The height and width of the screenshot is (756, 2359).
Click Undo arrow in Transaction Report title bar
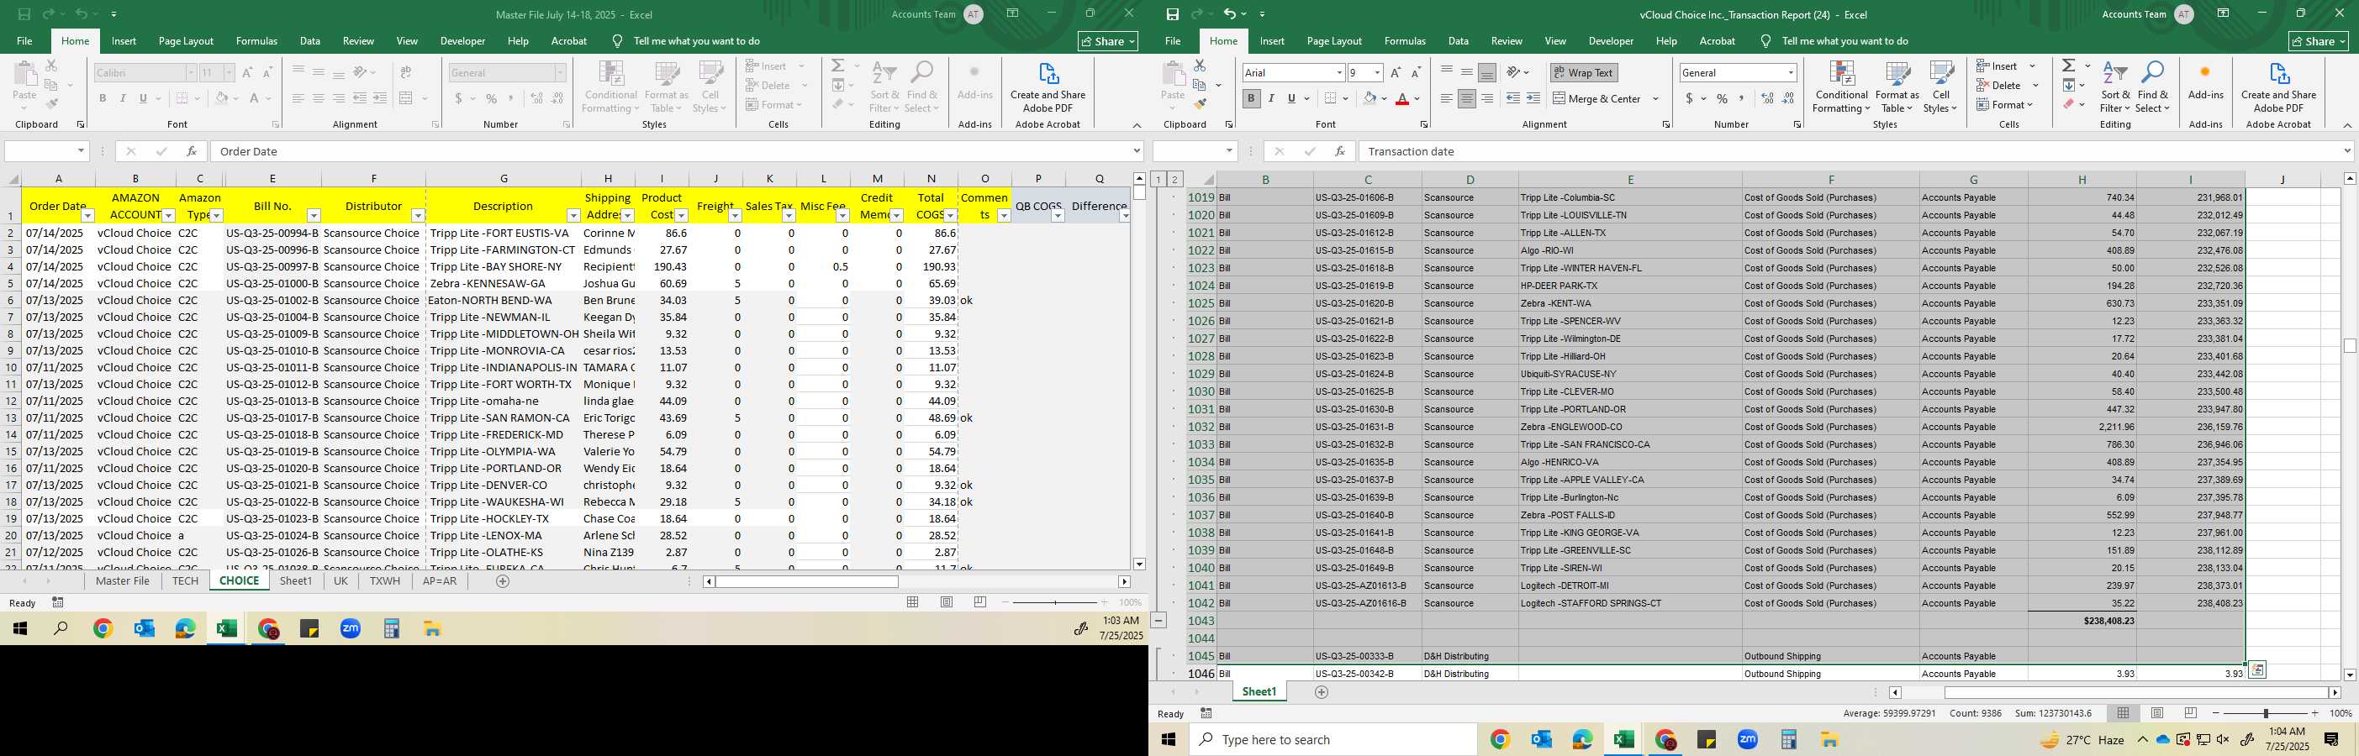point(1229,13)
